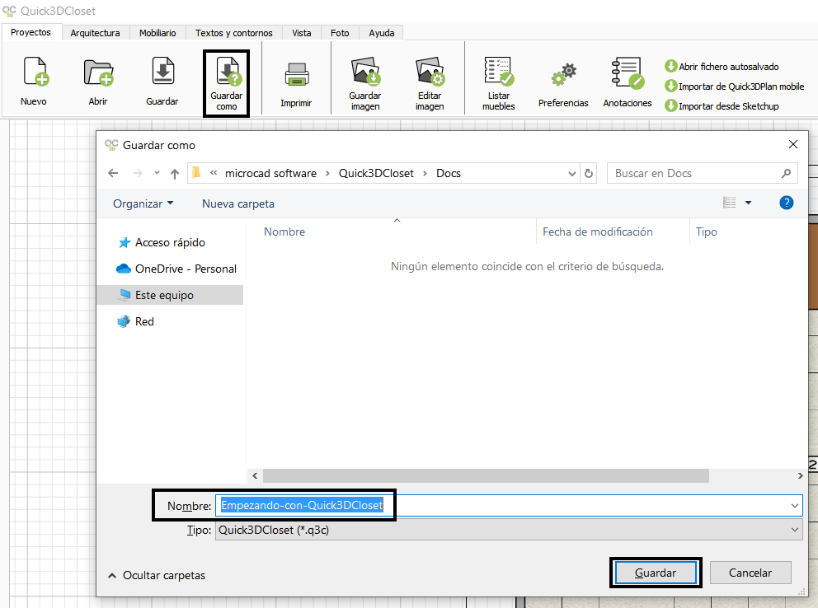Switch to the Proyectos tab
818x608 pixels.
click(x=31, y=32)
